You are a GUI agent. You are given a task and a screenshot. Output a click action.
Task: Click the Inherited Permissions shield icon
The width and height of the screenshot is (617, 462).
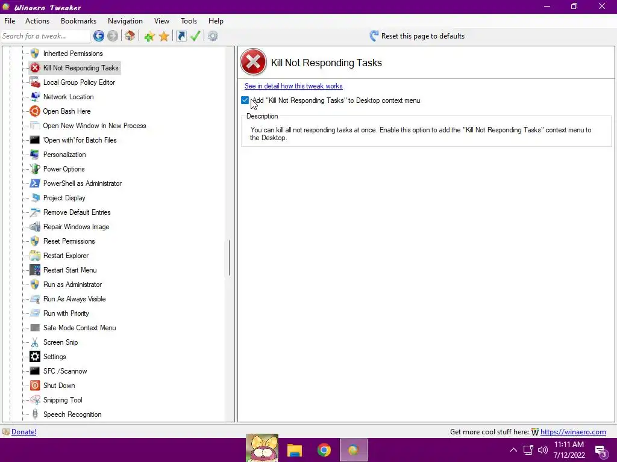click(x=35, y=54)
